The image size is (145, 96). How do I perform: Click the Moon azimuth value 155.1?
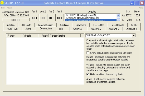pyautogui.click(x=137, y=15)
